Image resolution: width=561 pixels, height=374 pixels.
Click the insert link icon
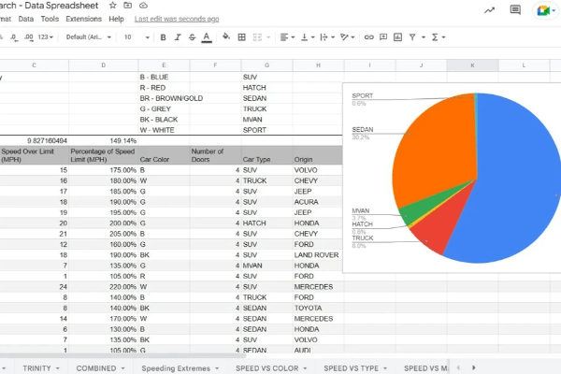tap(369, 37)
